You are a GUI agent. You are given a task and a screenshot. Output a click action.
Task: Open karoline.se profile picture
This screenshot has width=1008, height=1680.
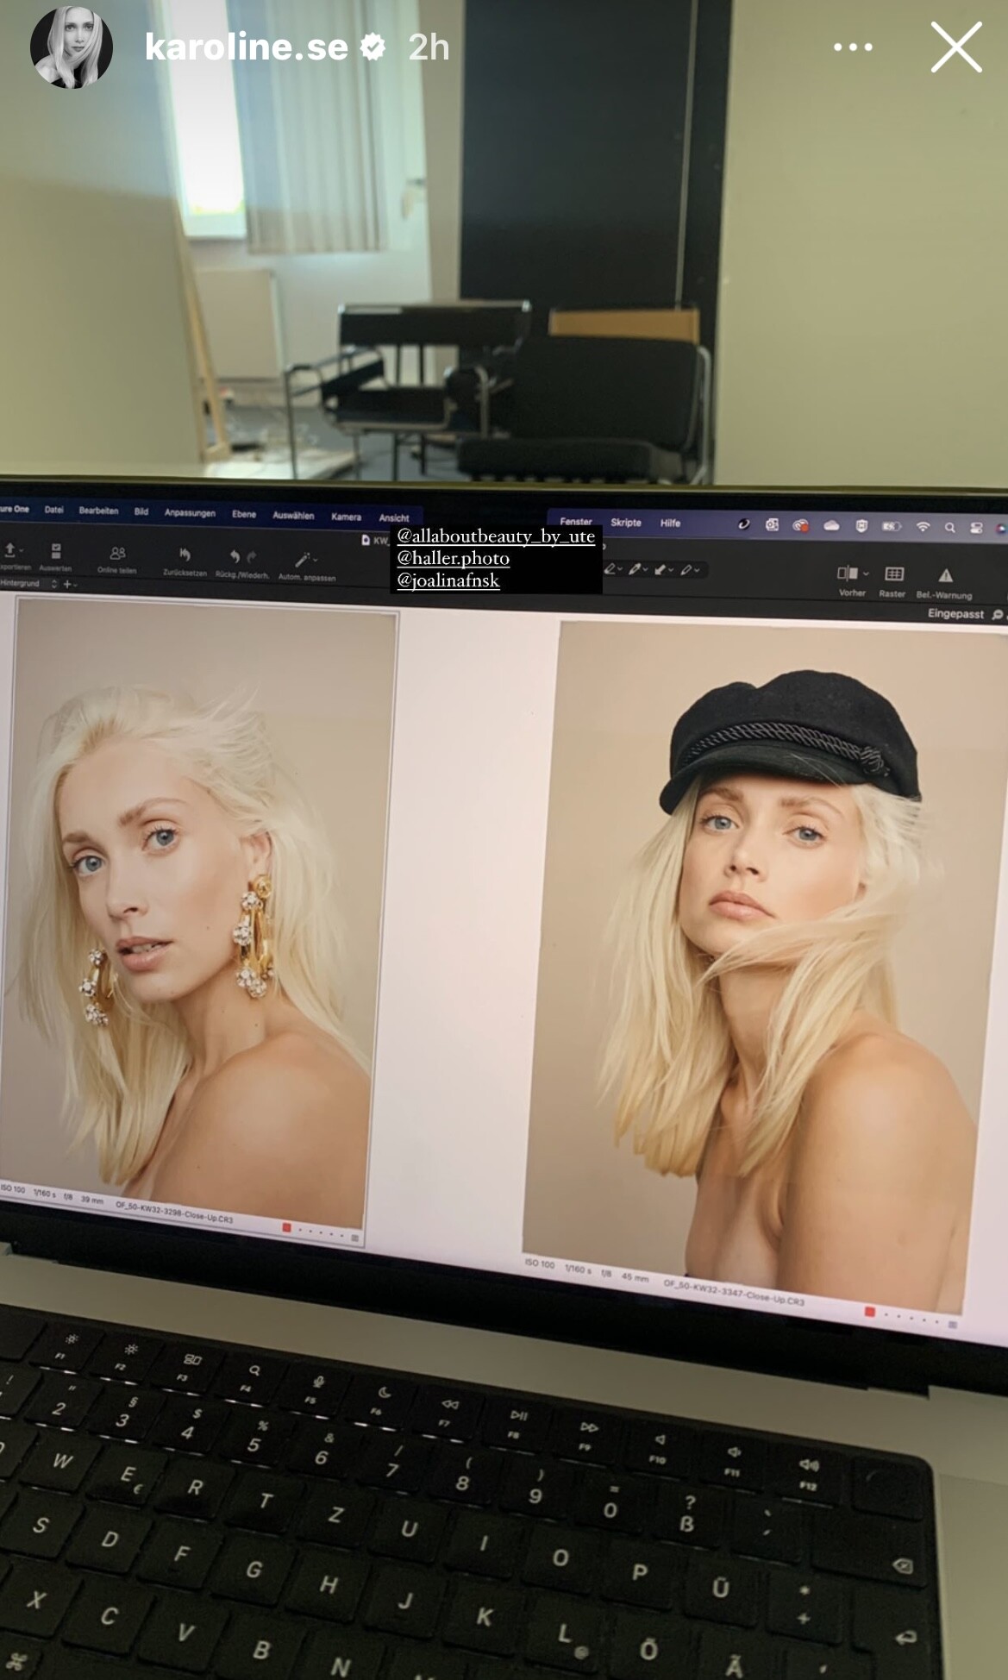(x=71, y=47)
